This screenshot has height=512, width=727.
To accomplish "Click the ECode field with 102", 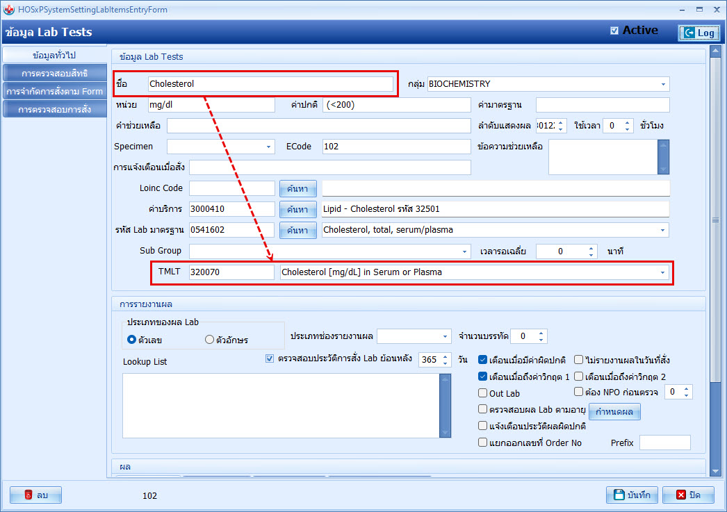I will coord(396,147).
